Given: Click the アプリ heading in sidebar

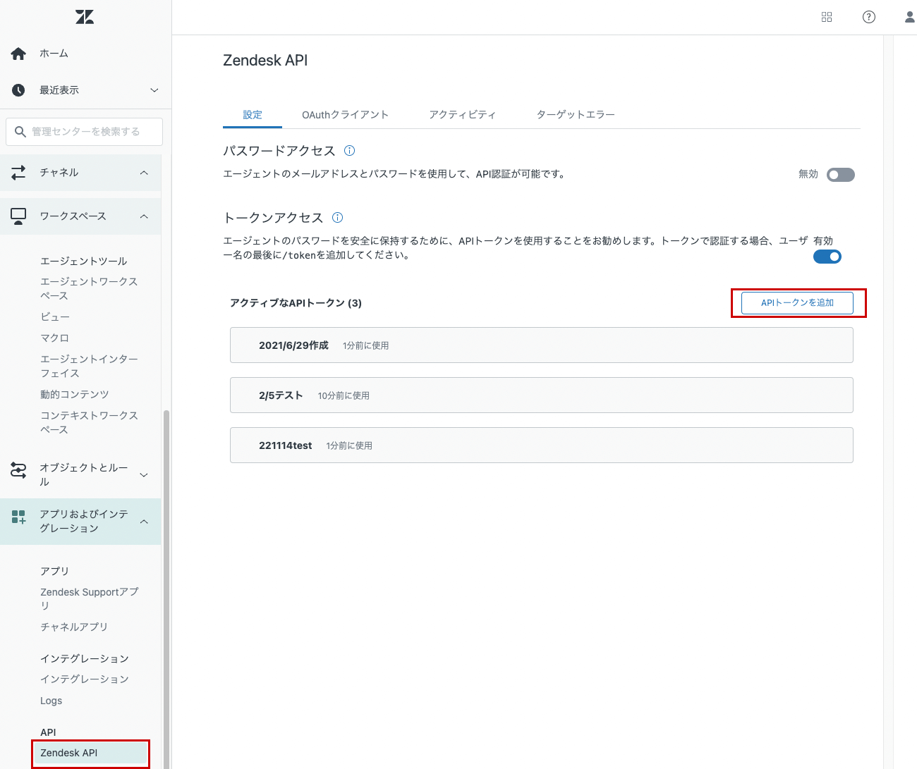Looking at the screenshot, I should (x=54, y=571).
